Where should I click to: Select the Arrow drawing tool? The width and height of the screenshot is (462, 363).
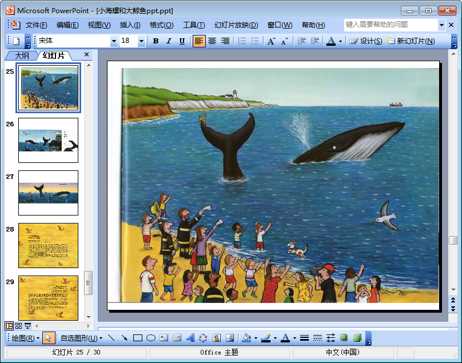(x=124, y=338)
